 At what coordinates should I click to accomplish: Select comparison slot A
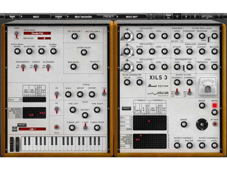[177, 16]
